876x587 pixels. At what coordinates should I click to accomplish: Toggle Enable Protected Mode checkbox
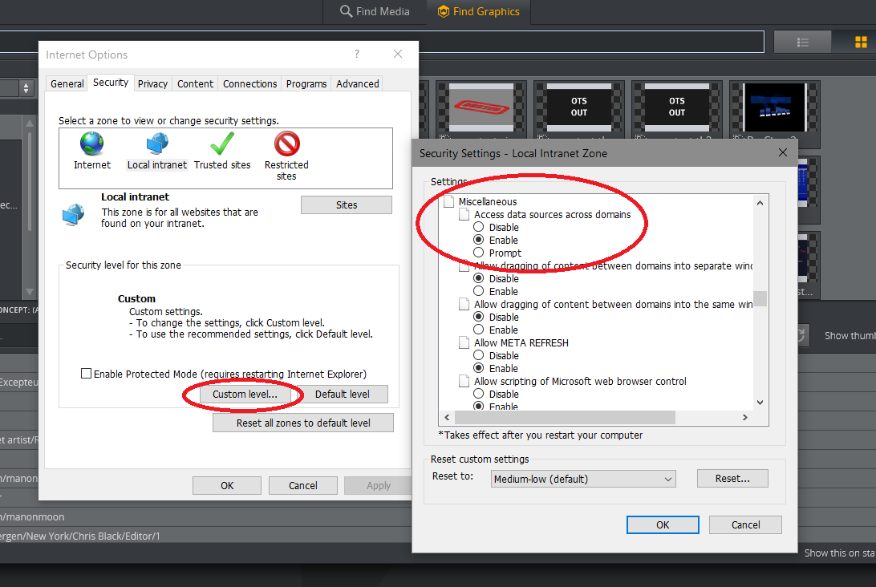(x=86, y=374)
